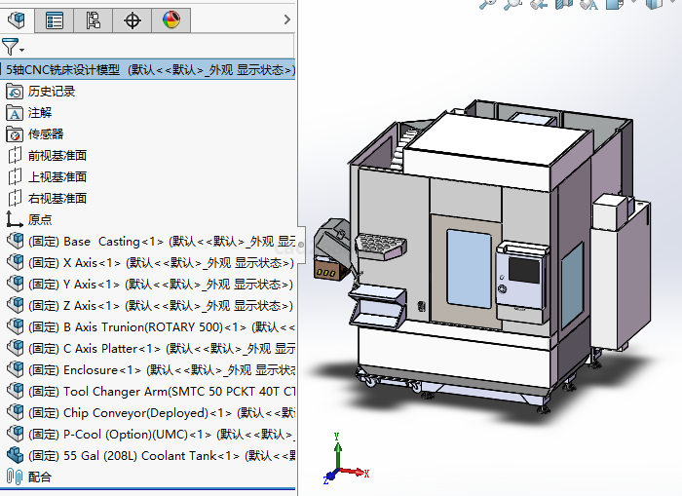Click the view orientation cube icon
Image resolution: width=682 pixels, height=496 pixels.
point(614,4)
